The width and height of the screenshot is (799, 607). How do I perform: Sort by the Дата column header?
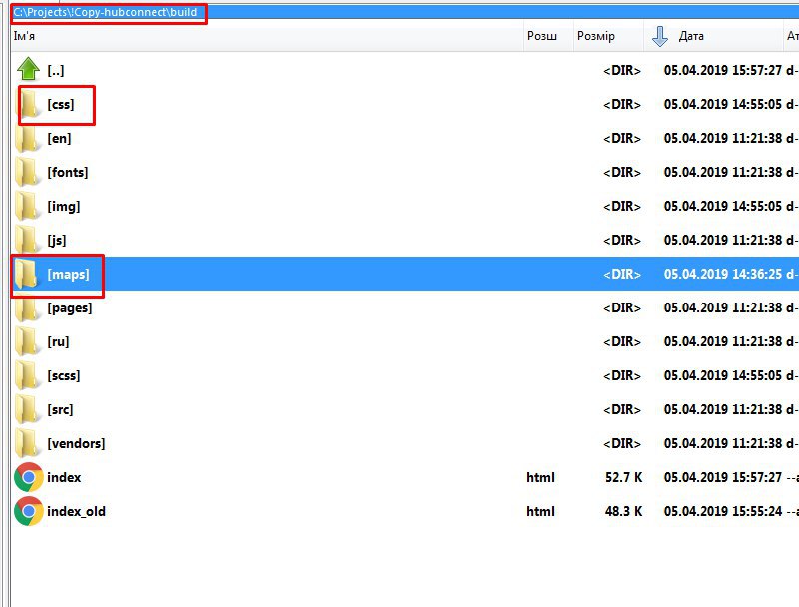[x=713, y=36]
